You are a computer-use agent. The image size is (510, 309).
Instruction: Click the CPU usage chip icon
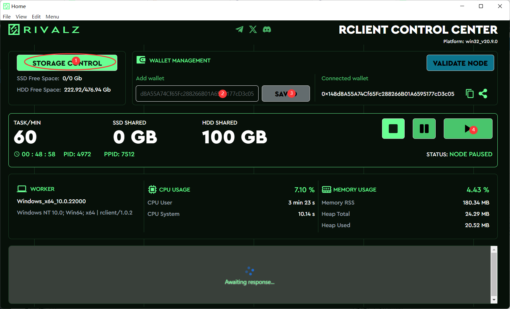[152, 189]
